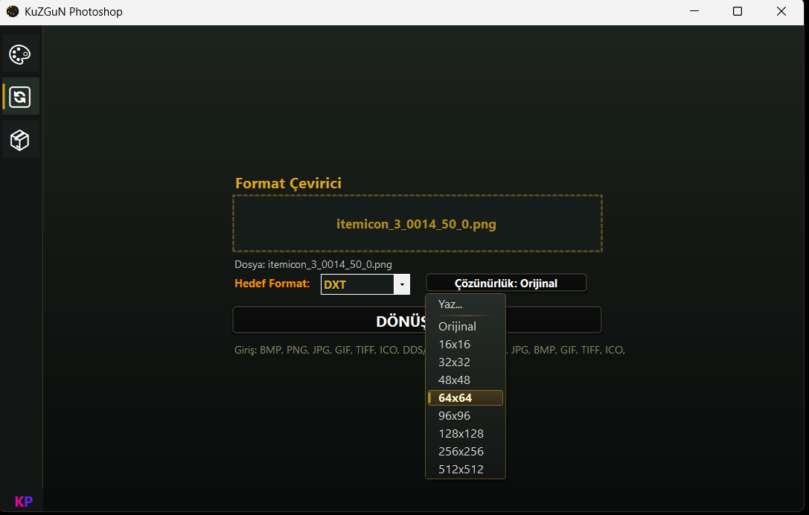Choose the highlighted 64x64 resolution

[465, 398]
